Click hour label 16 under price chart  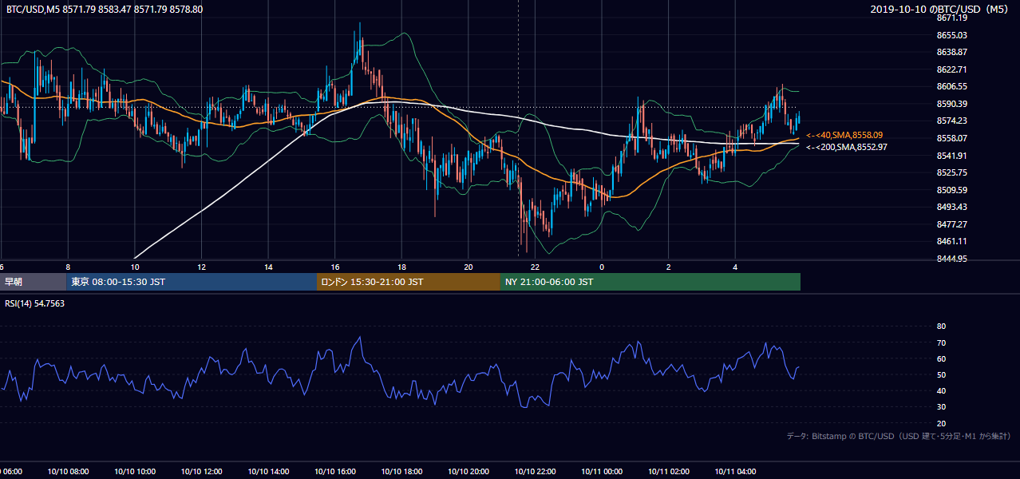tap(335, 267)
